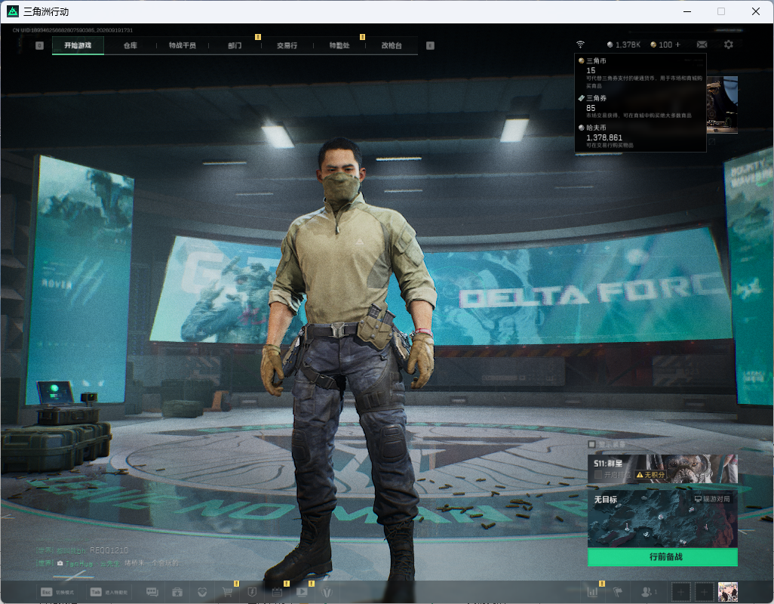Open the 特勤处 tab
Screen dimensions: 774x604
pos(339,45)
